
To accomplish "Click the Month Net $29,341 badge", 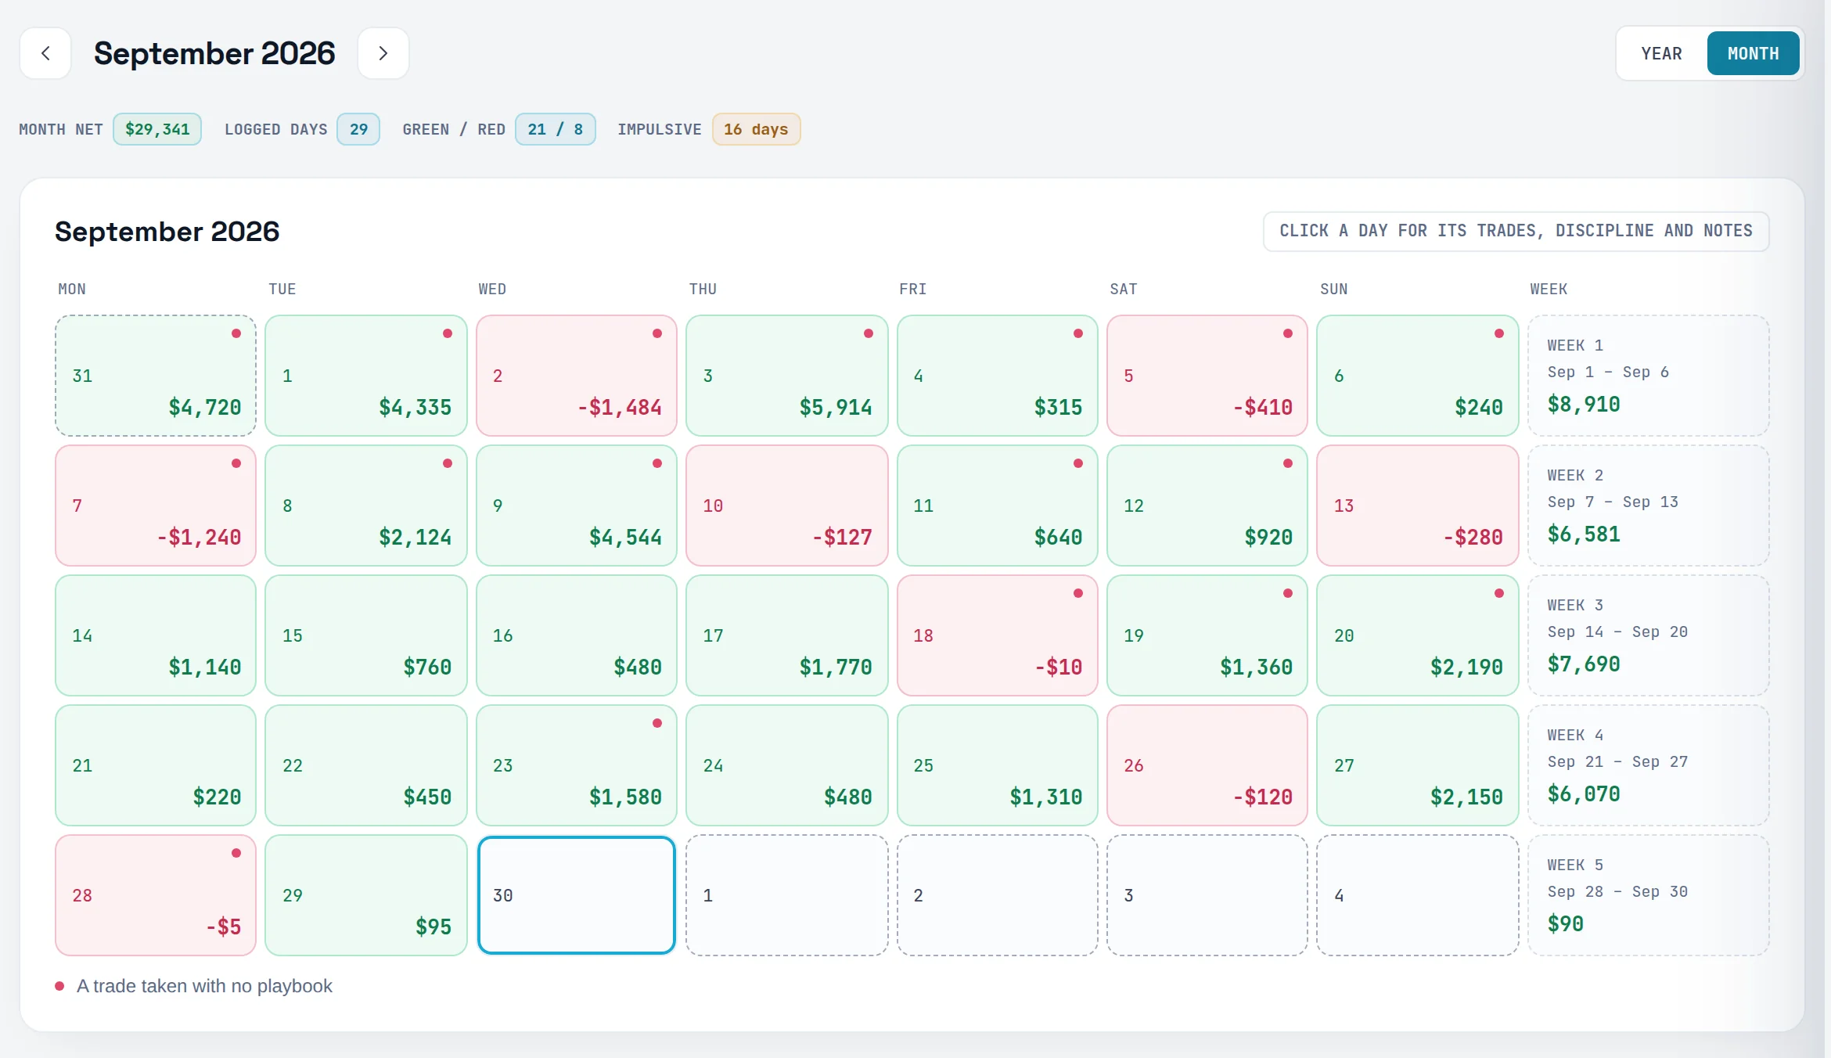I will coord(157,129).
